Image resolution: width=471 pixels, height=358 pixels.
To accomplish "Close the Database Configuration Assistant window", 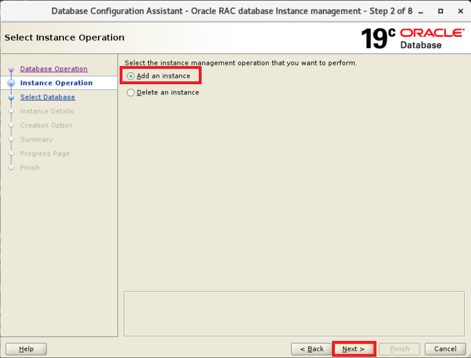I will click(461, 11).
